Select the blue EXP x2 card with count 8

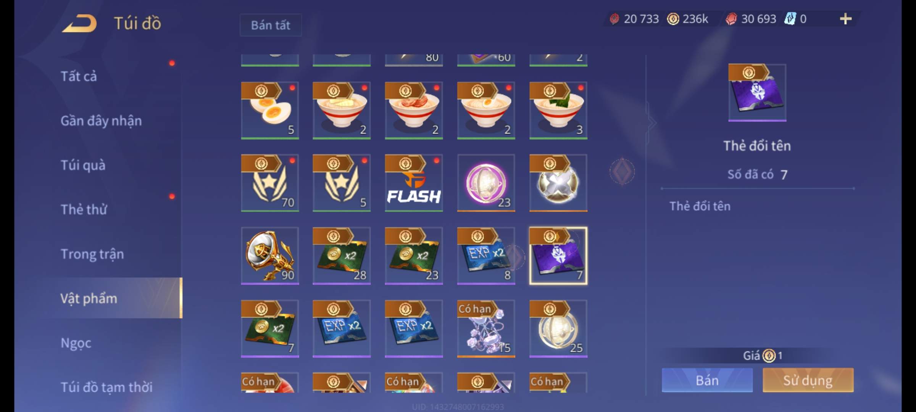pyautogui.click(x=486, y=256)
